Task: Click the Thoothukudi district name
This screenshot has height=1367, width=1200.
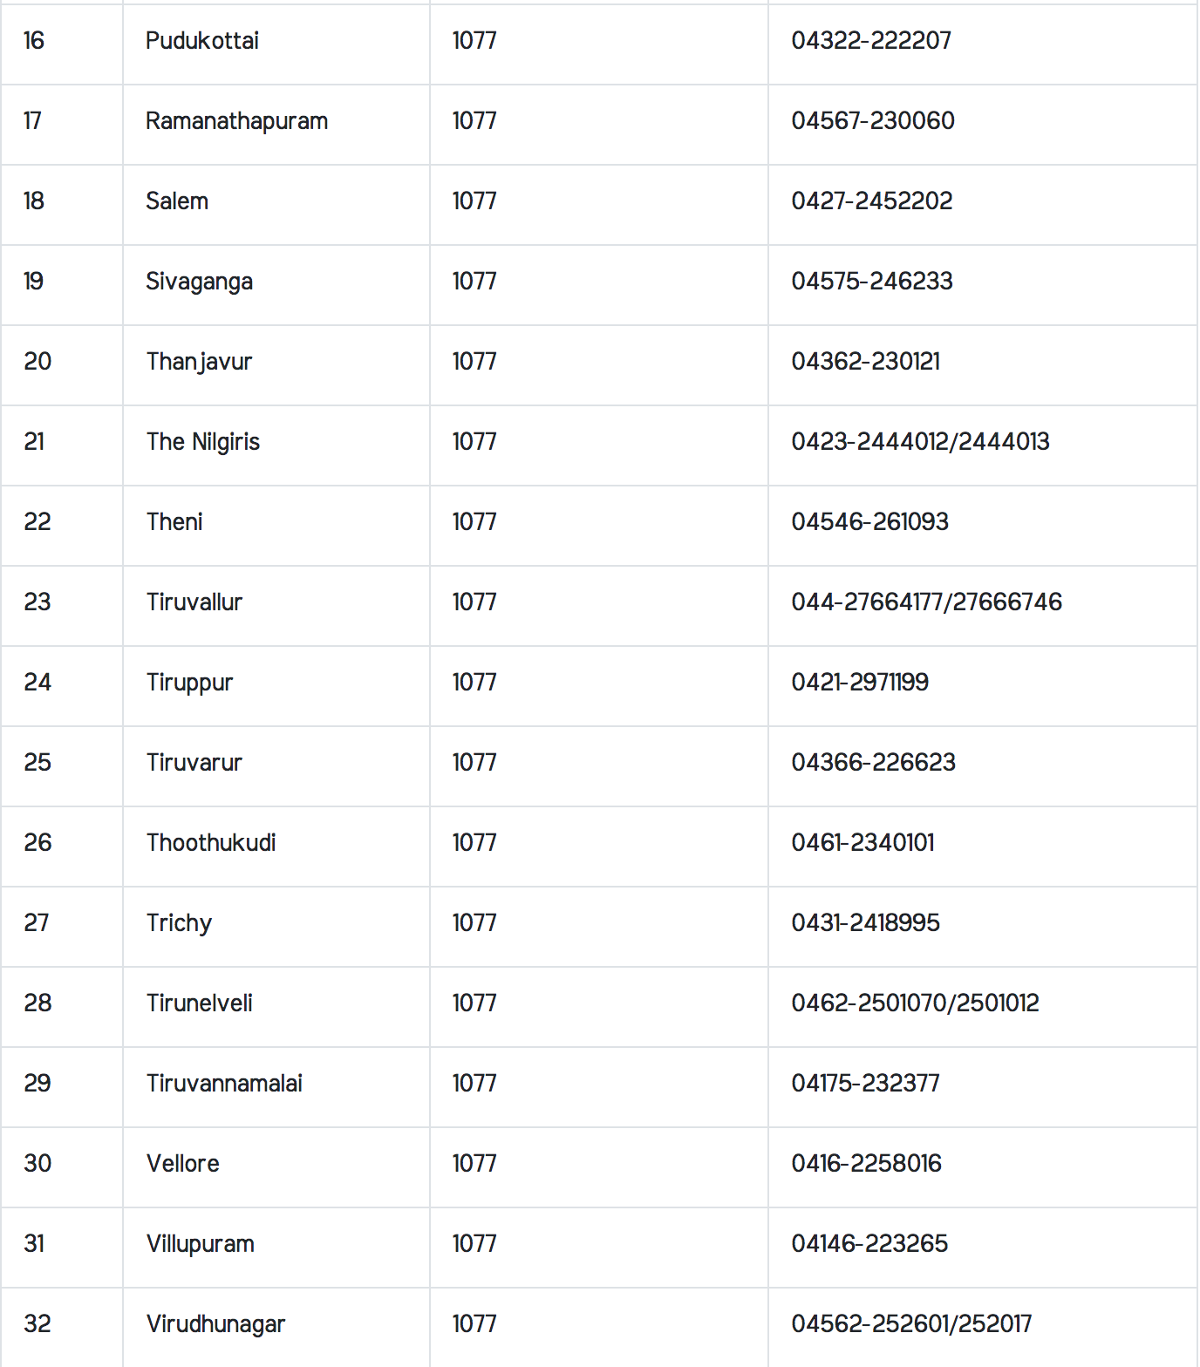Action: 211,843
